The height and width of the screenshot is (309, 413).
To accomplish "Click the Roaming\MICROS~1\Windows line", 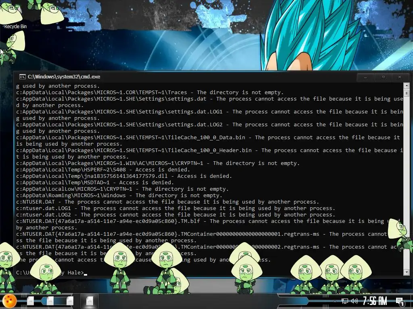I will pos(119,196).
